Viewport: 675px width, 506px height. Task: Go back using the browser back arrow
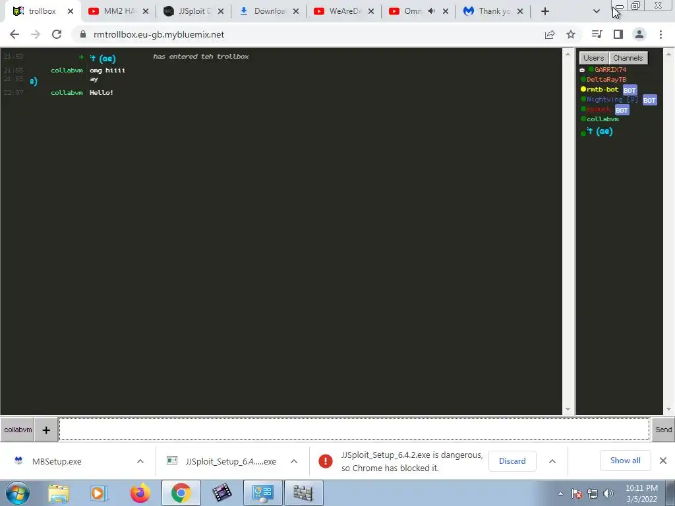click(15, 34)
